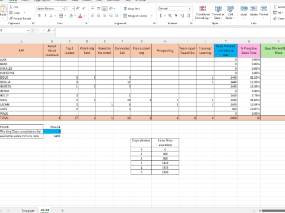Image resolution: width=285 pixels, height=213 pixels.
Task: Click the orientation text angle icon
Action: (111, 8)
